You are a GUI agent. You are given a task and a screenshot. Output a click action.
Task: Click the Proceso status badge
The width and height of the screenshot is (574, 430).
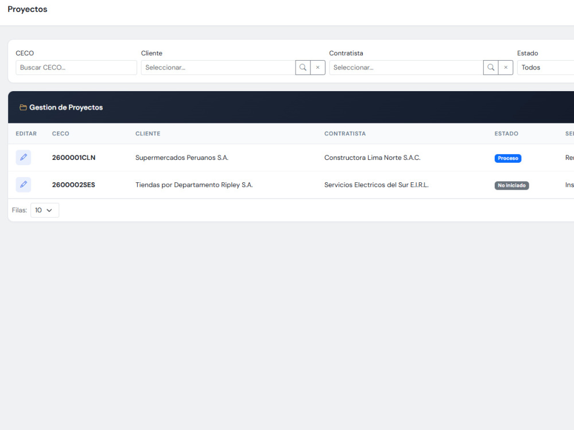point(508,158)
